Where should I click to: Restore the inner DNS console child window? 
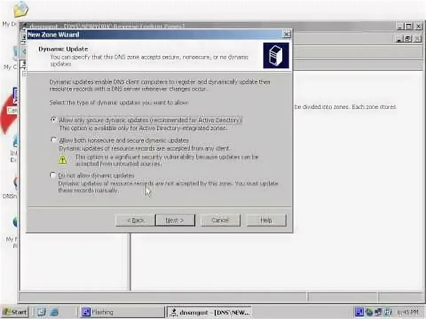click(x=408, y=39)
